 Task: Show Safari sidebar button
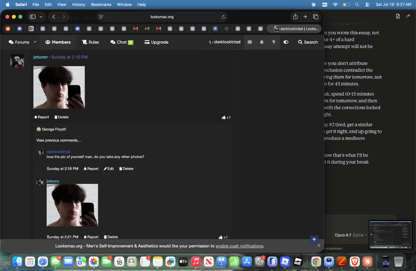pos(32,17)
